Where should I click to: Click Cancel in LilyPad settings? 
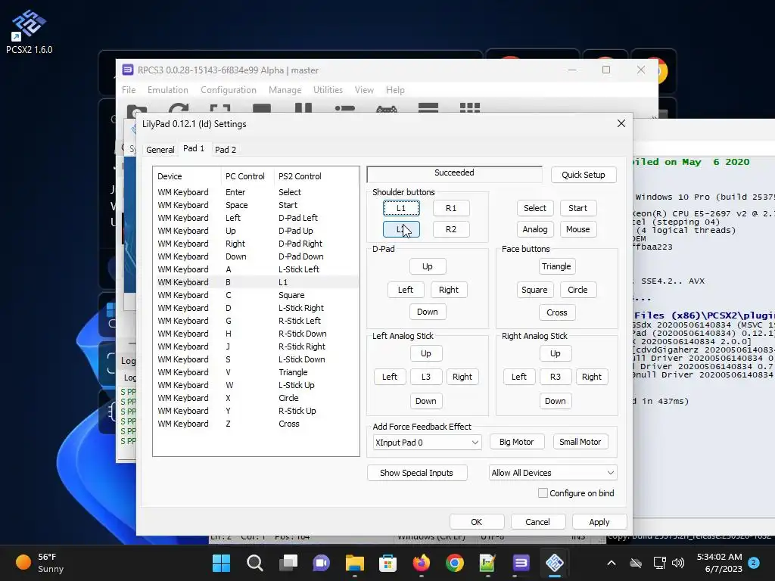click(538, 522)
